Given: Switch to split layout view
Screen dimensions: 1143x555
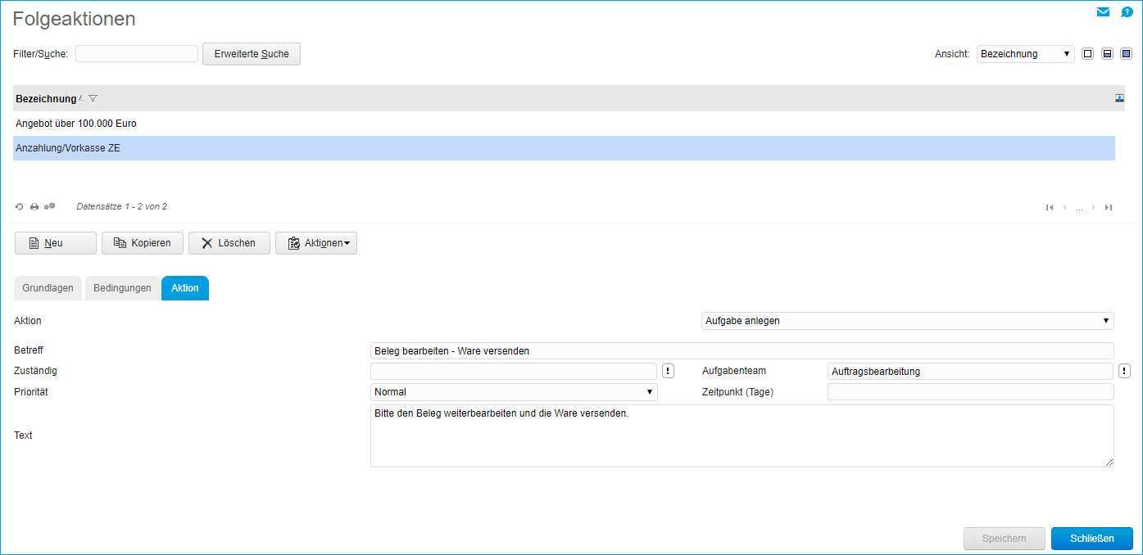Looking at the screenshot, I should [1107, 54].
